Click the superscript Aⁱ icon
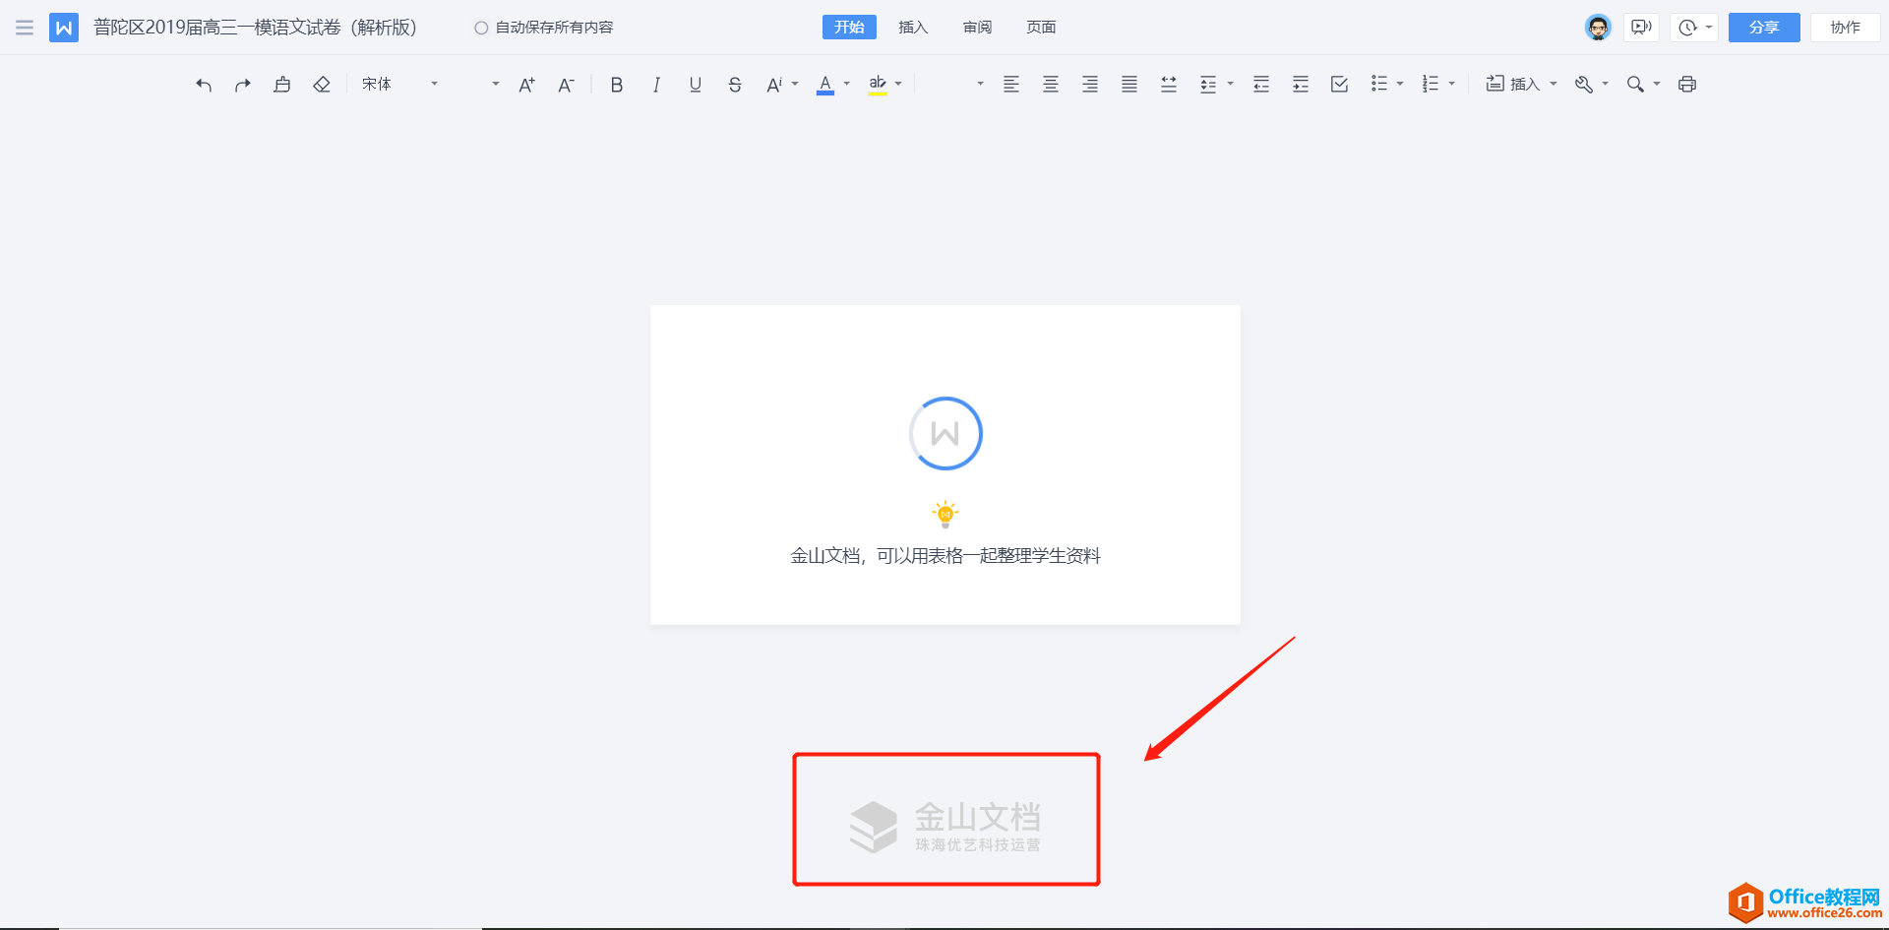The width and height of the screenshot is (1889, 930). pos(774,85)
